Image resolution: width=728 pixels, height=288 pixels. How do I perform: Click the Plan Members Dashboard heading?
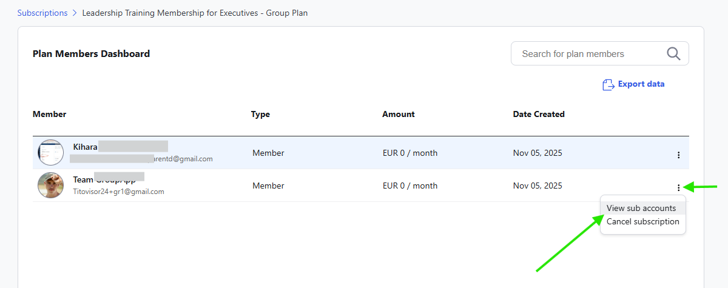coord(91,54)
